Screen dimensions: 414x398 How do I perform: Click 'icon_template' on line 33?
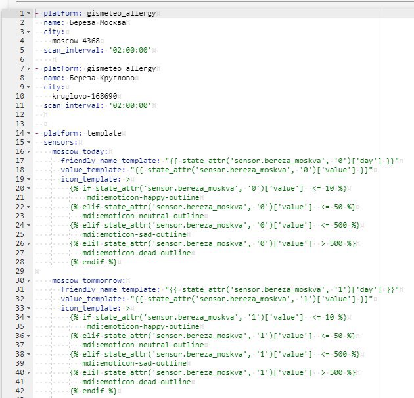click(89, 308)
